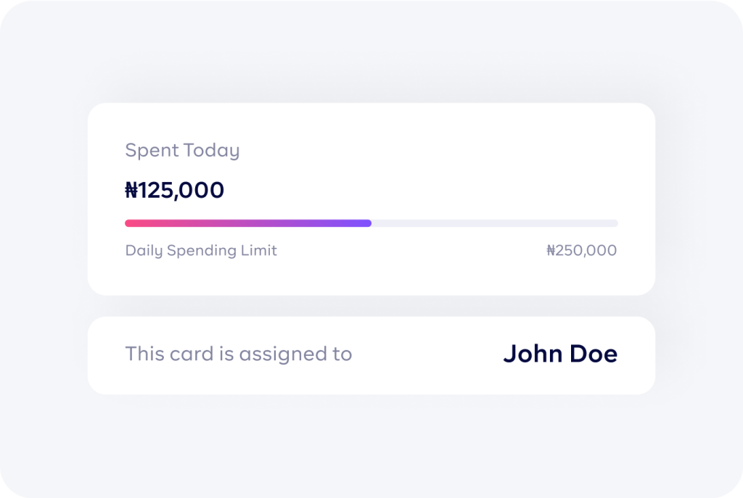The width and height of the screenshot is (743, 498).
Task: Click the word "Doe" in the name
Action: 593,354
